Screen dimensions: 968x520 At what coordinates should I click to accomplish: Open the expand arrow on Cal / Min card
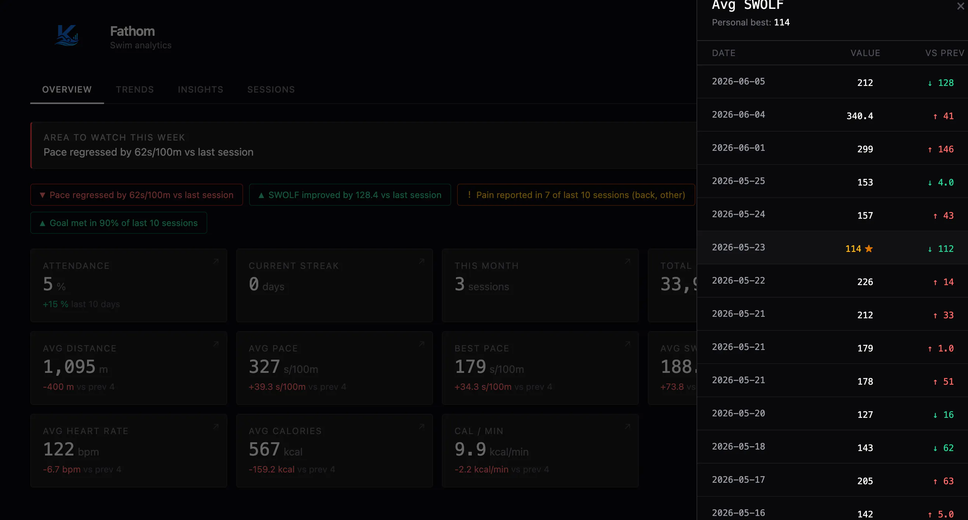pyautogui.click(x=628, y=426)
